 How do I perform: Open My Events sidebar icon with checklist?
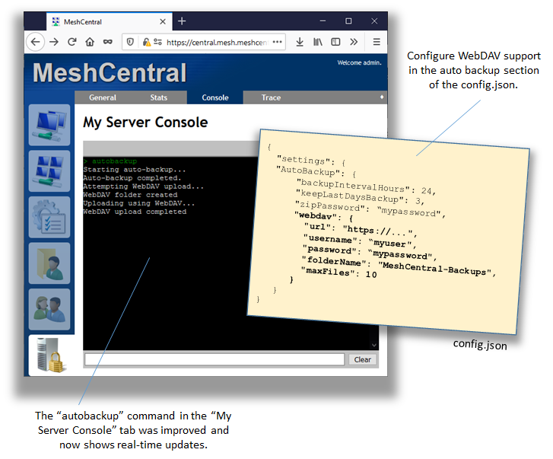(x=49, y=218)
